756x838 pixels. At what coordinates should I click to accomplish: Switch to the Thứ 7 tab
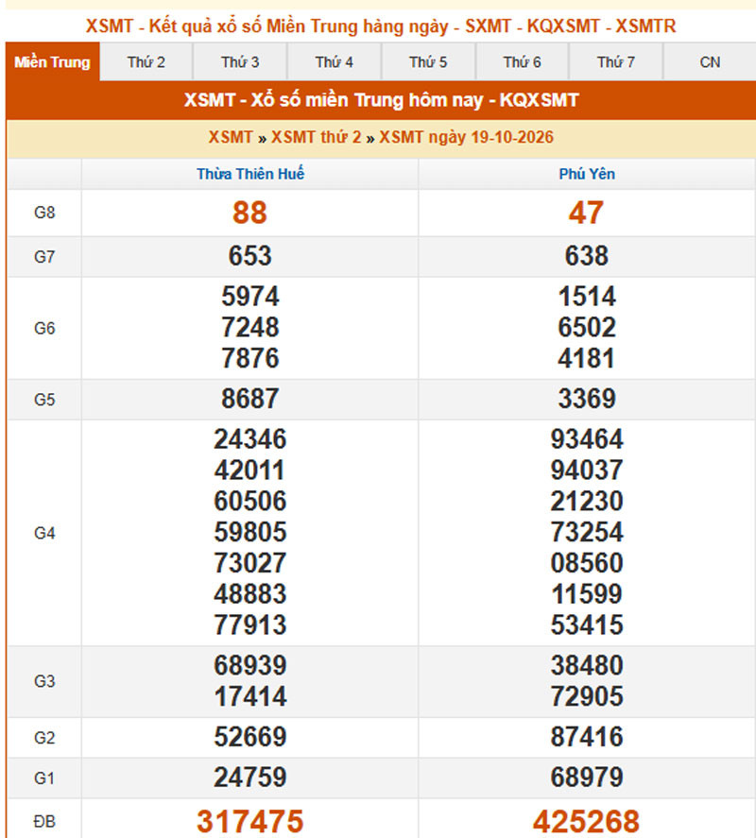click(616, 62)
